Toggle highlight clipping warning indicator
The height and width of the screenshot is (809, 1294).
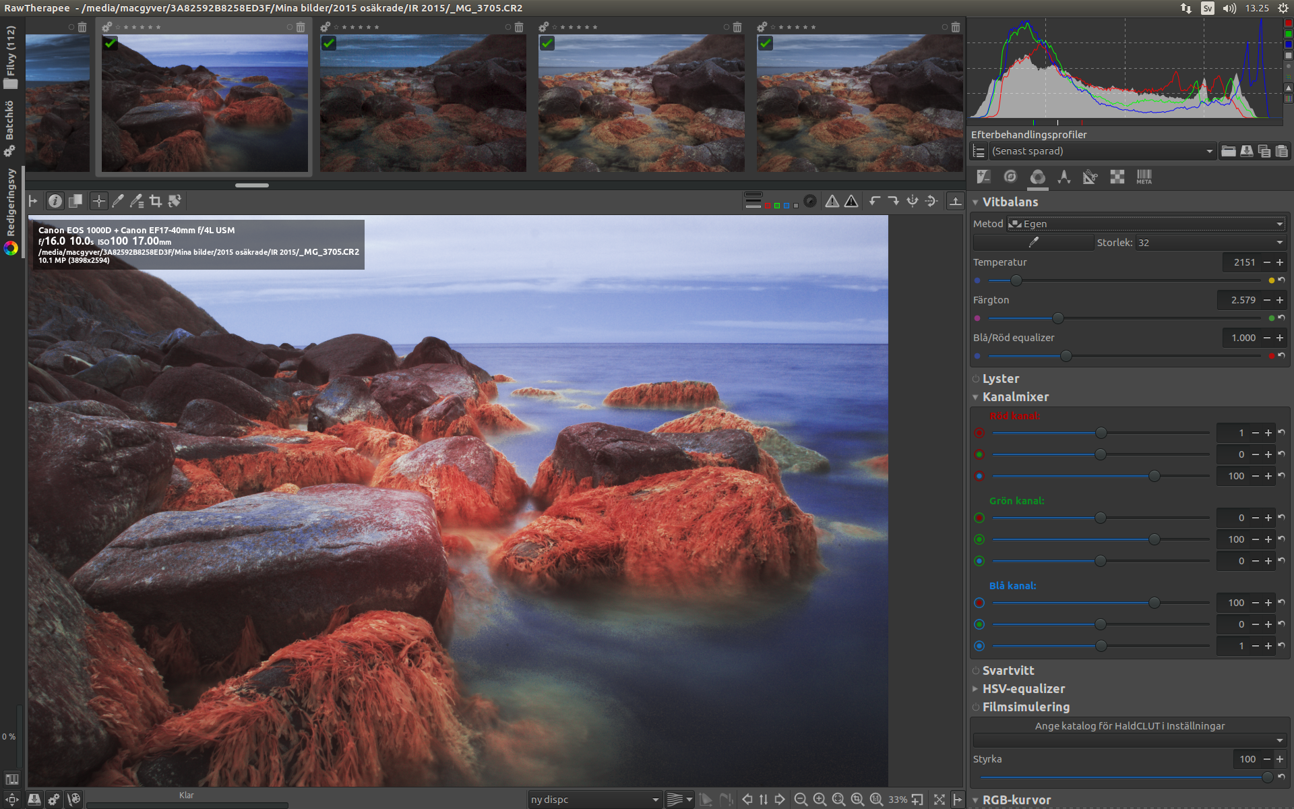tap(851, 201)
